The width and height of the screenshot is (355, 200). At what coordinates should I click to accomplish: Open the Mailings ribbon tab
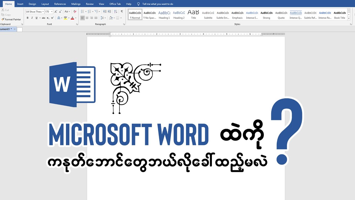[76, 4]
